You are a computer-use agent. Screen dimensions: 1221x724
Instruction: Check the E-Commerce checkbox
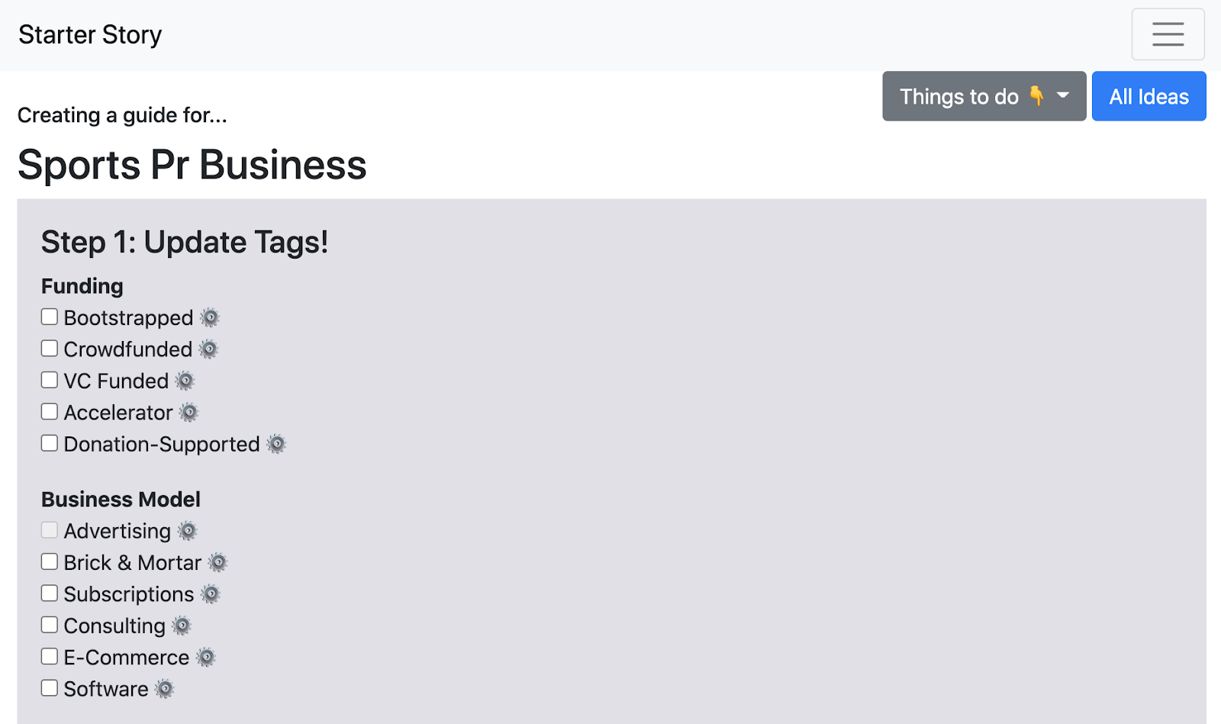50,657
